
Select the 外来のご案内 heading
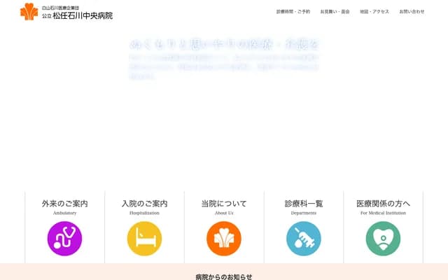[x=64, y=204]
